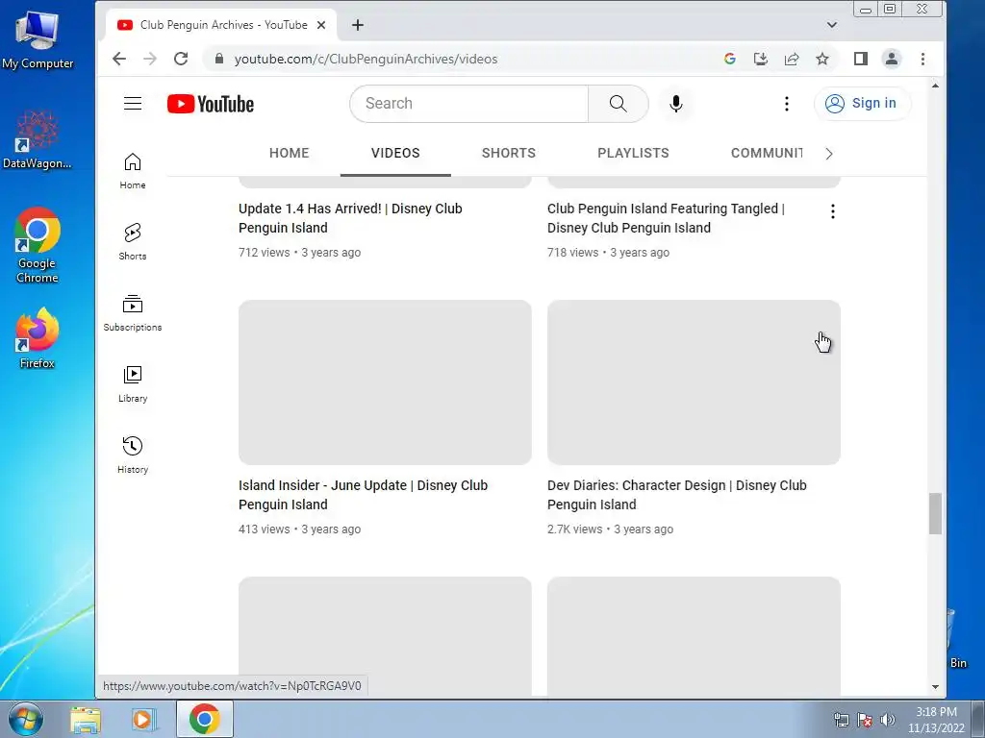This screenshot has height=738, width=985.
Task: Click the scrollbar down arrow
Action: pos(935,687)
